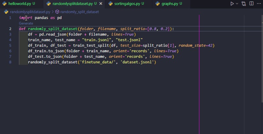Click the Python icon on helloworld.py tab
The height and width of the screenshot is (134, 263).
coord(5,4)
